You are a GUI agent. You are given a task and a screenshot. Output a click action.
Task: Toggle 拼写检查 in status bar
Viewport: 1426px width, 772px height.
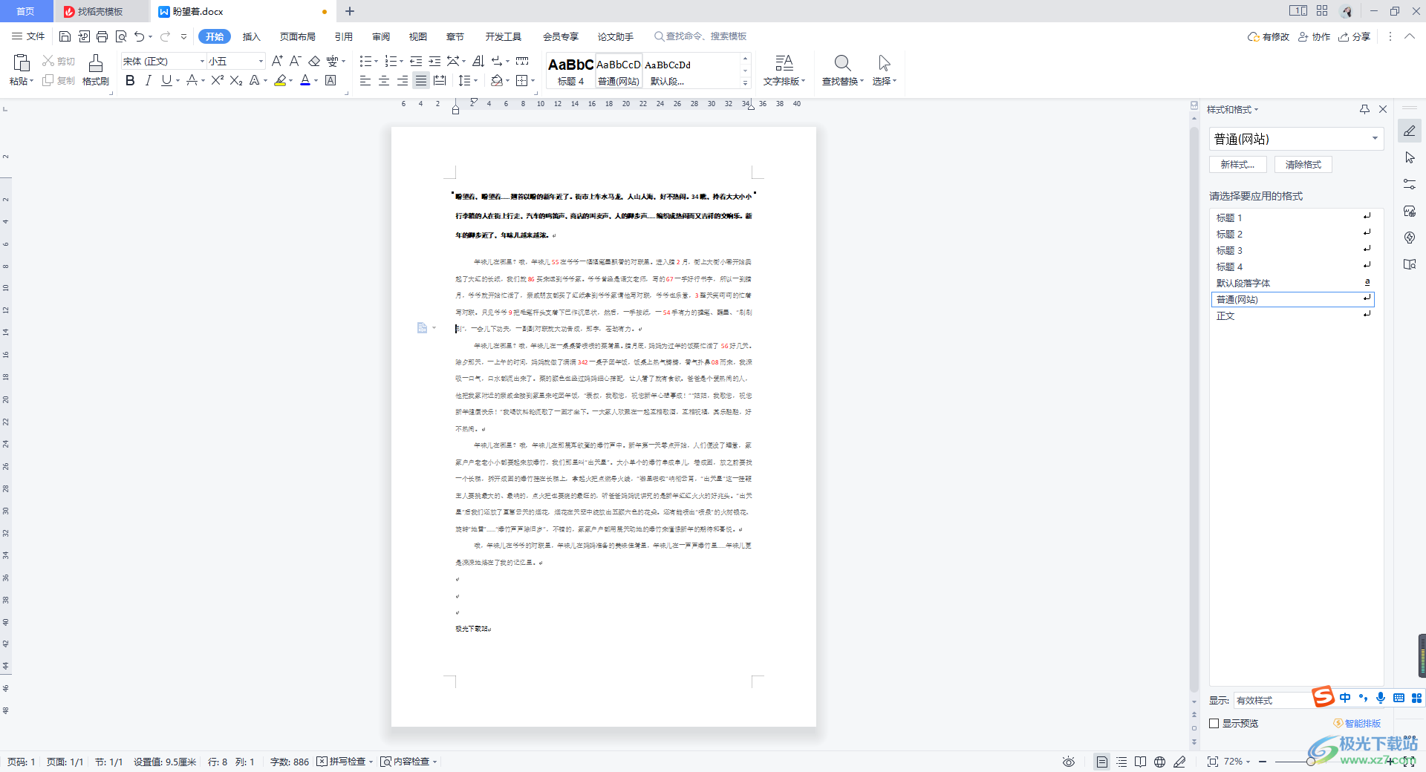[x=344, y=762]
